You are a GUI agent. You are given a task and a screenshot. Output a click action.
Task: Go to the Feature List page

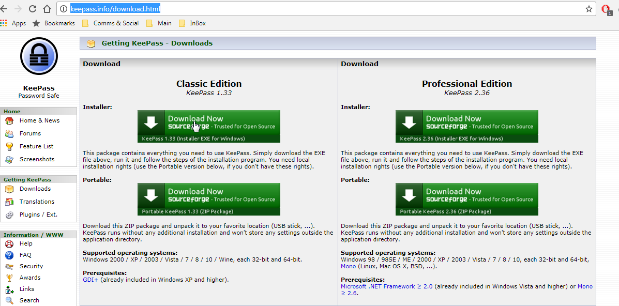point(36,146)
